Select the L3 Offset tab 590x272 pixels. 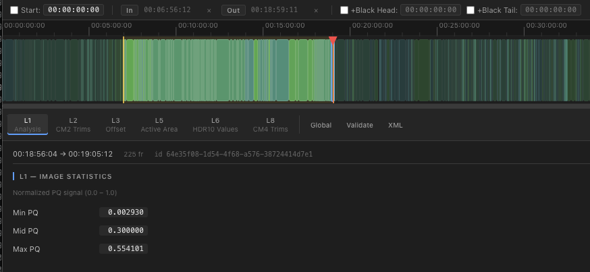115,124
